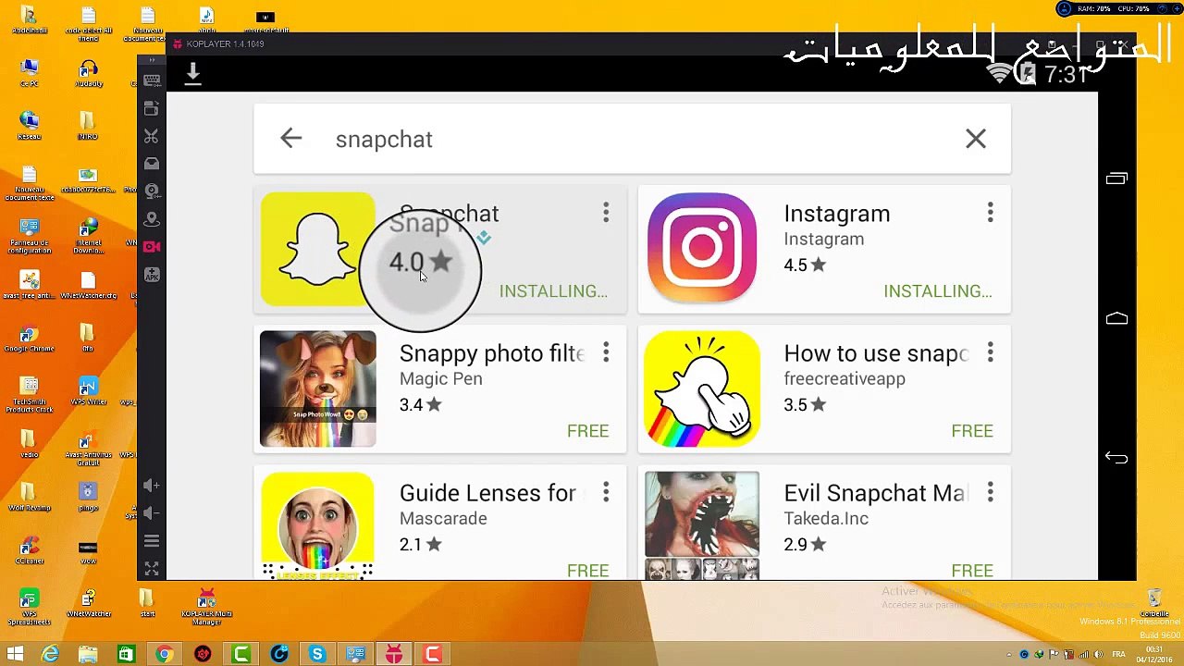Click FREE on Guide Lenses app
This screenshot has height=666, width=1184.
588,571
